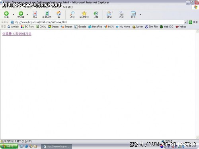Open the MSN links bar shortcut
The width and height of the screenshot is (199, 149).
pyautogui.click(x=109, y=27)
